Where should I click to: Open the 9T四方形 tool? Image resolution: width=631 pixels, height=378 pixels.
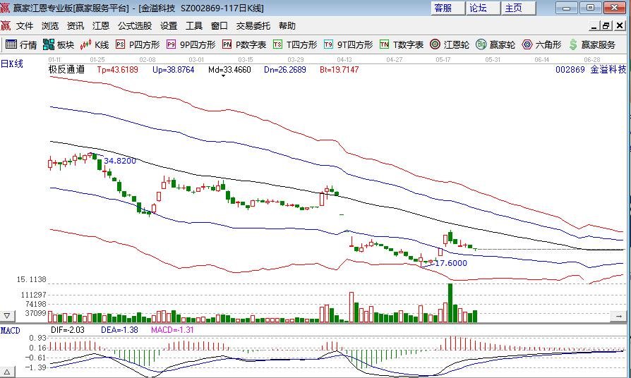(x=349, y=44)
